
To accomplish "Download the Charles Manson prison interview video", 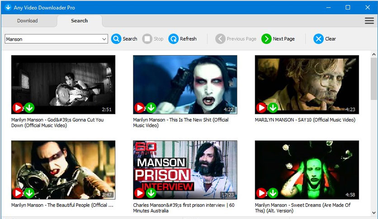I will coord(151,193).
